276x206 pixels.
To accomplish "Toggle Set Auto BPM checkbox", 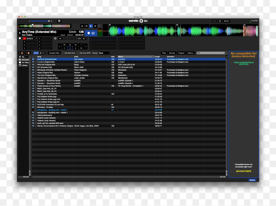I will 78,53.
